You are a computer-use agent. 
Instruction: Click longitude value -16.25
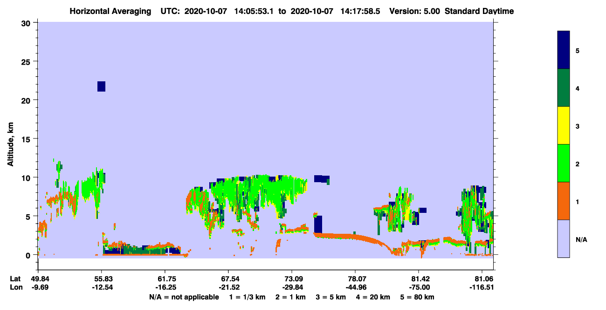click(165, 287)
